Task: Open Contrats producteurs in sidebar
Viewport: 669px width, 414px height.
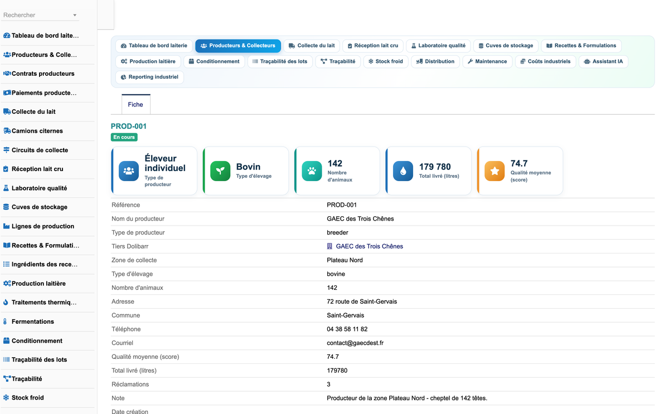Action: [x=43, y=74]
